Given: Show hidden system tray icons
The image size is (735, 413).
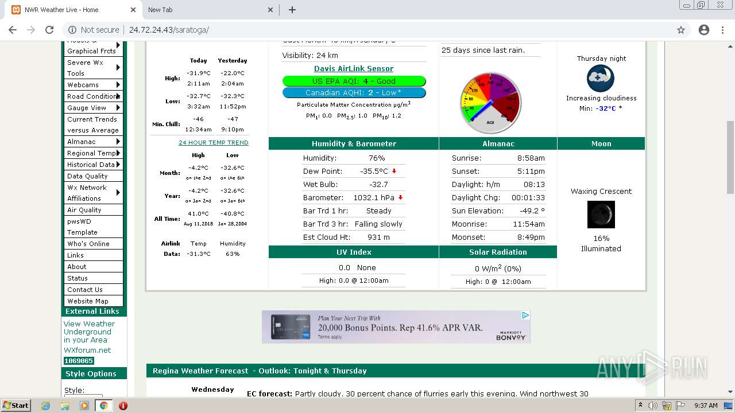Looking at the screenshot, I should (x=641, y=406).
